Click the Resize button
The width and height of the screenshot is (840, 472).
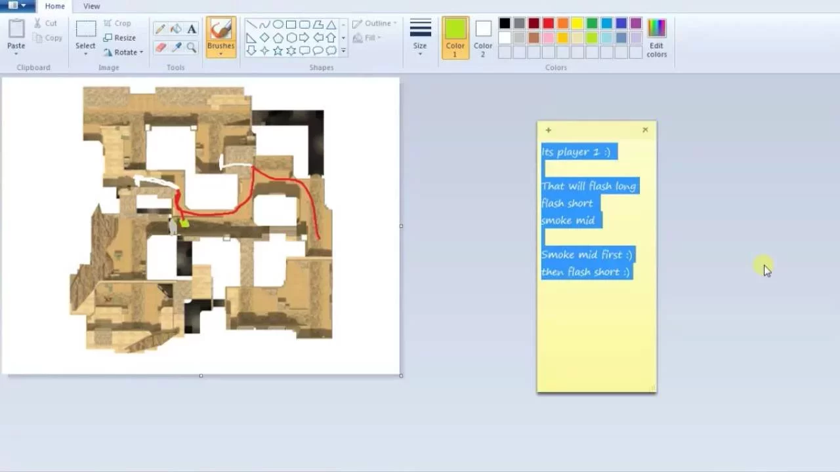click(119, 38)
